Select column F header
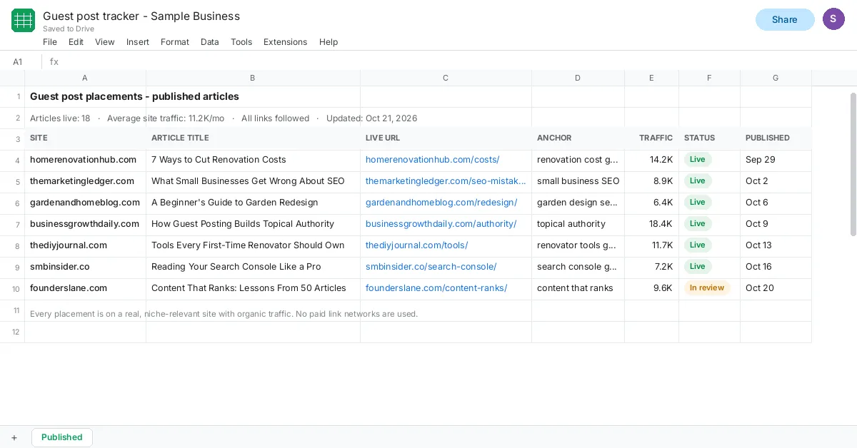The width and height of the screenshot is (857, 448). pyautogui.click(x=709, y=78)
